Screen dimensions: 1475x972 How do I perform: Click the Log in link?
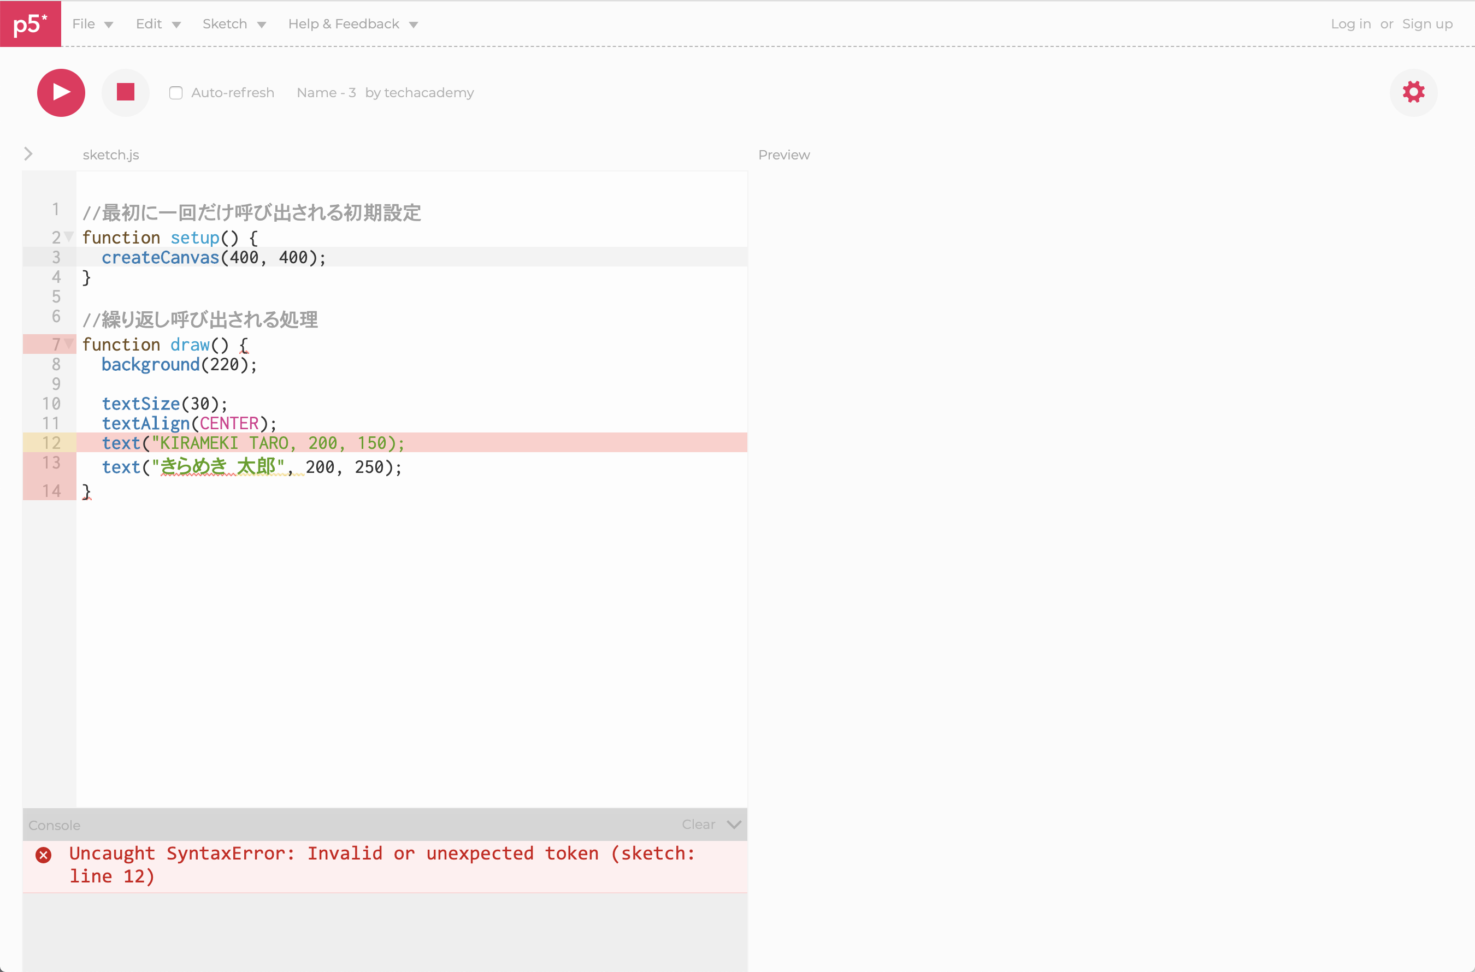[x=1350, y=24]
